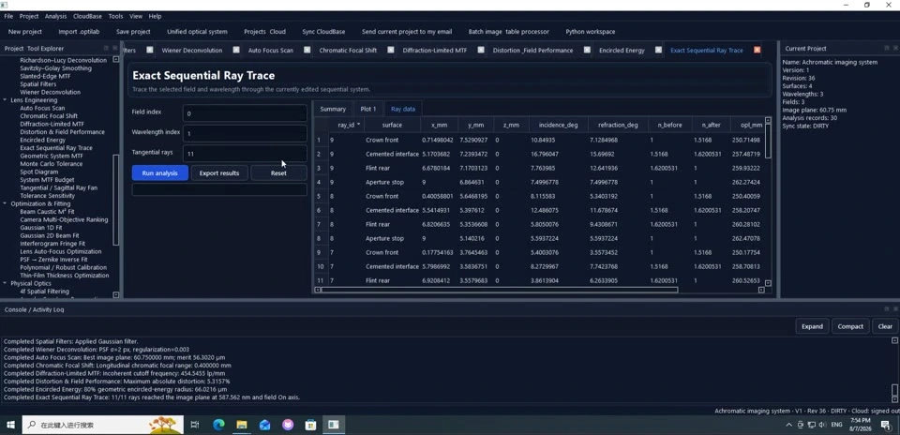Close the Wiener Deconvolution tab
900x435 pixels.
(x=236, y=50)
